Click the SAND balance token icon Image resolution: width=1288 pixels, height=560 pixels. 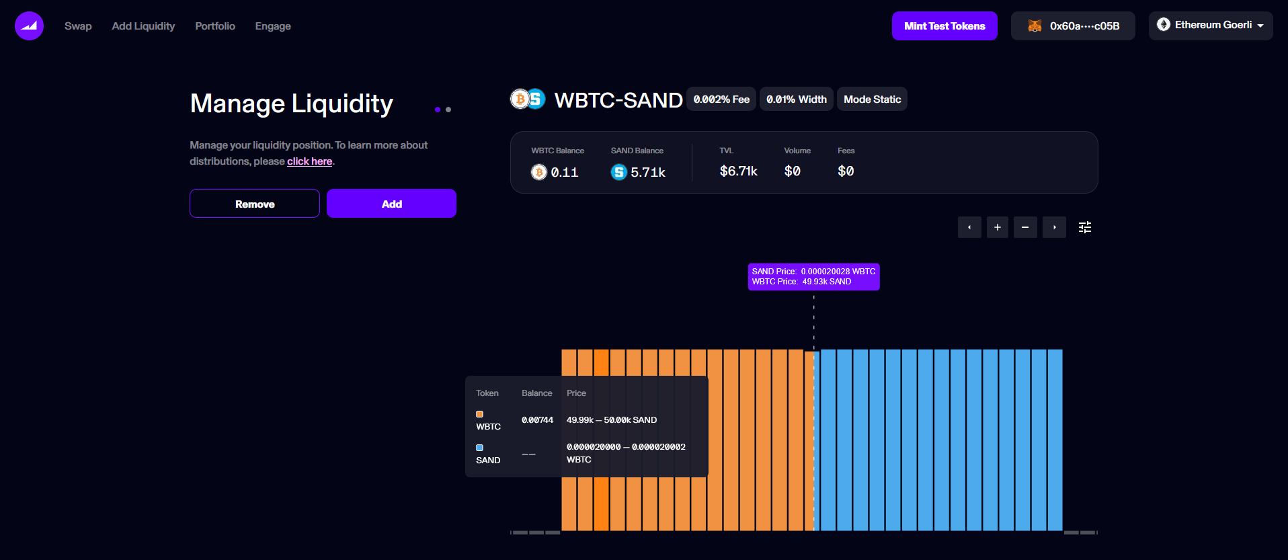[x=618, y=173]
